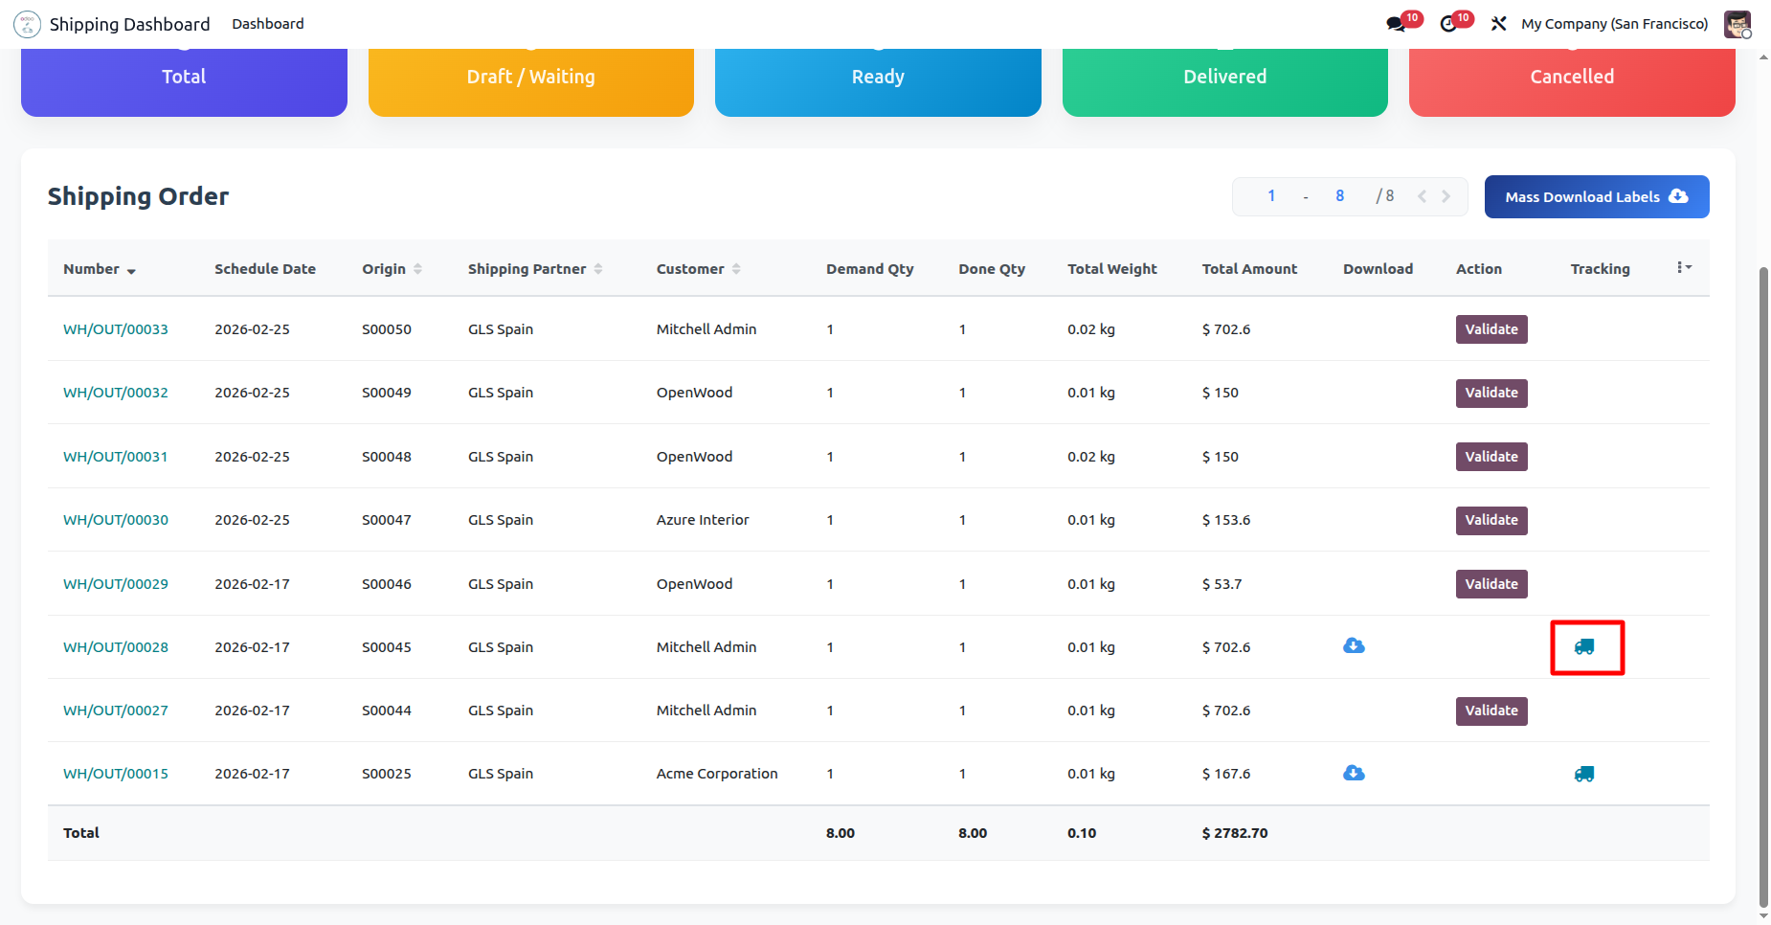Click the truck tracking icon for WH/OUT/00028

pyautogui.click(x=1584, y=647)
